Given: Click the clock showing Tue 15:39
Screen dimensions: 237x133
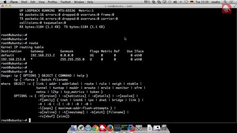Looking at the screenshot, I should click(202, 2).
